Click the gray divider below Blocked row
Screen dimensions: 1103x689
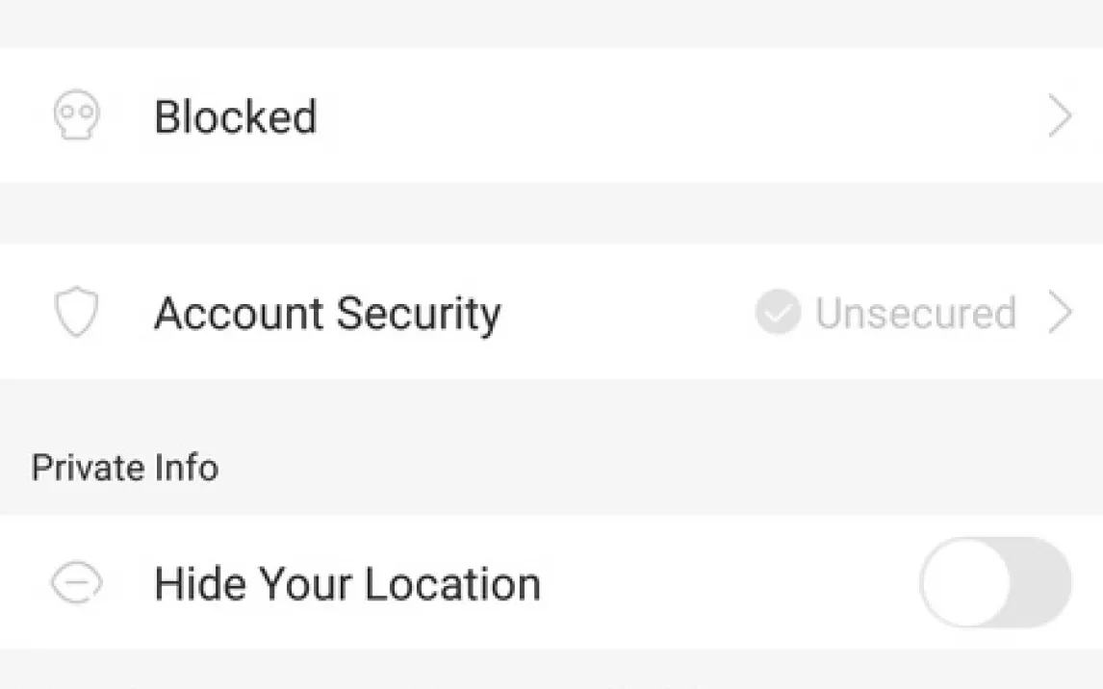click(551, 213)
